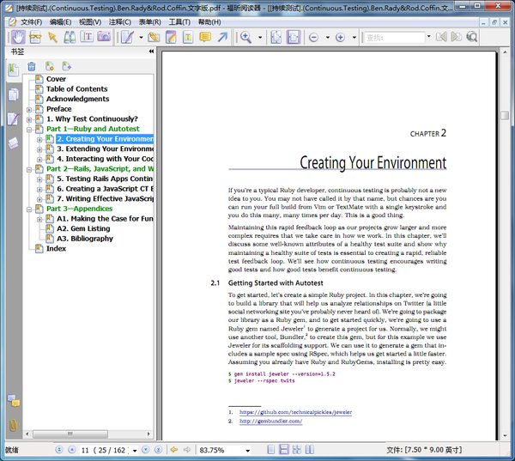This screenshot has height=461, width=515.
Task: Enable Single Page layout mode
Action: pos(271,450)
